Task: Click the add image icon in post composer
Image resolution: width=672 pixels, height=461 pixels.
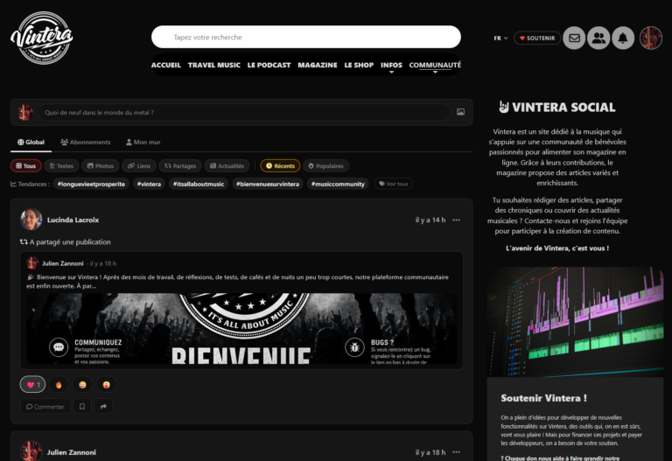Action: click(460, 112)
